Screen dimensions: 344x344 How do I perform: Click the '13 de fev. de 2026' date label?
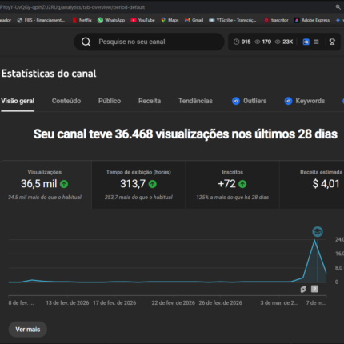tap(67, 303)
